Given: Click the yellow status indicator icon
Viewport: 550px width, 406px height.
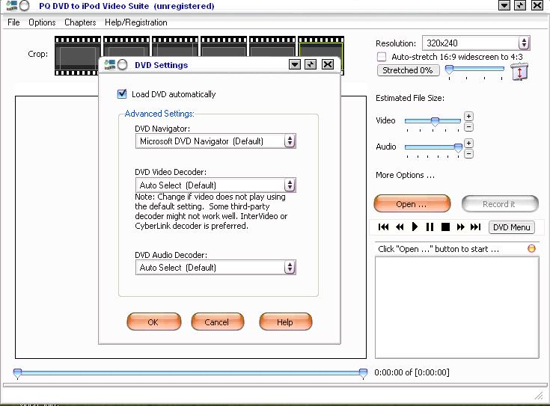Looking at the screenshot, I should pyautogui.click(x=531, y=248).
